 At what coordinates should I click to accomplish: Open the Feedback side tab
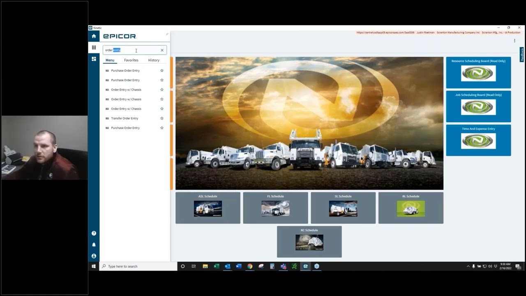pyautogui.click(x=522, y=55)
